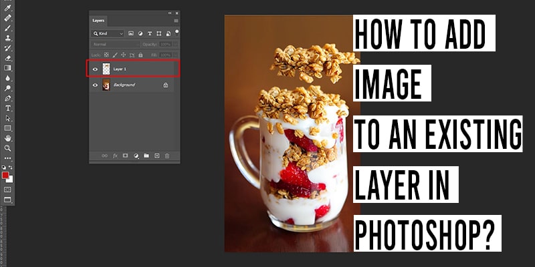Select the Gradient tool

[x=8, y=68]
